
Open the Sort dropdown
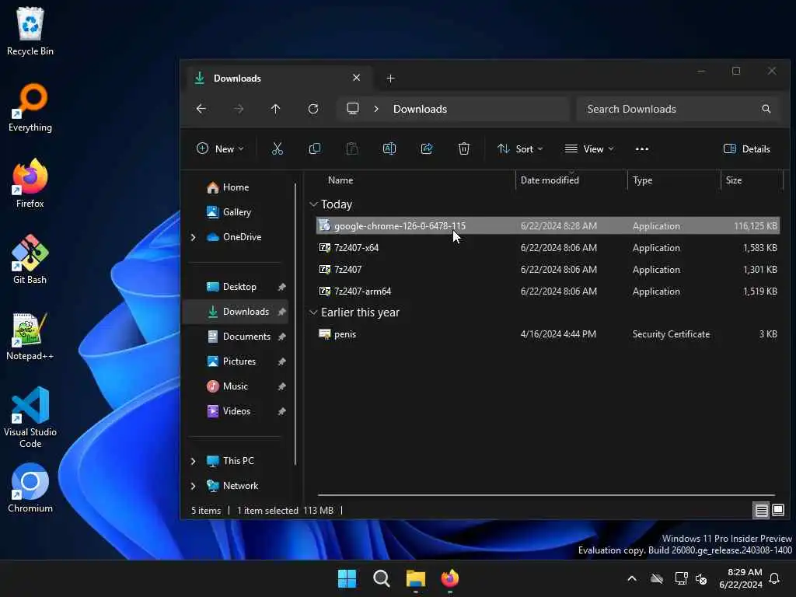pos(520,148)
